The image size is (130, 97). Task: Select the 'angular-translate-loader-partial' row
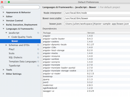[x=86, y=68]
